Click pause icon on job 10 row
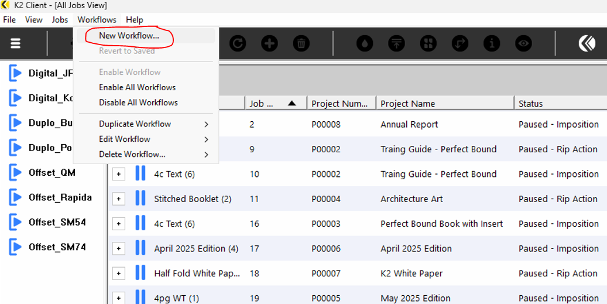Screen dimensions: 607x304 140,174
